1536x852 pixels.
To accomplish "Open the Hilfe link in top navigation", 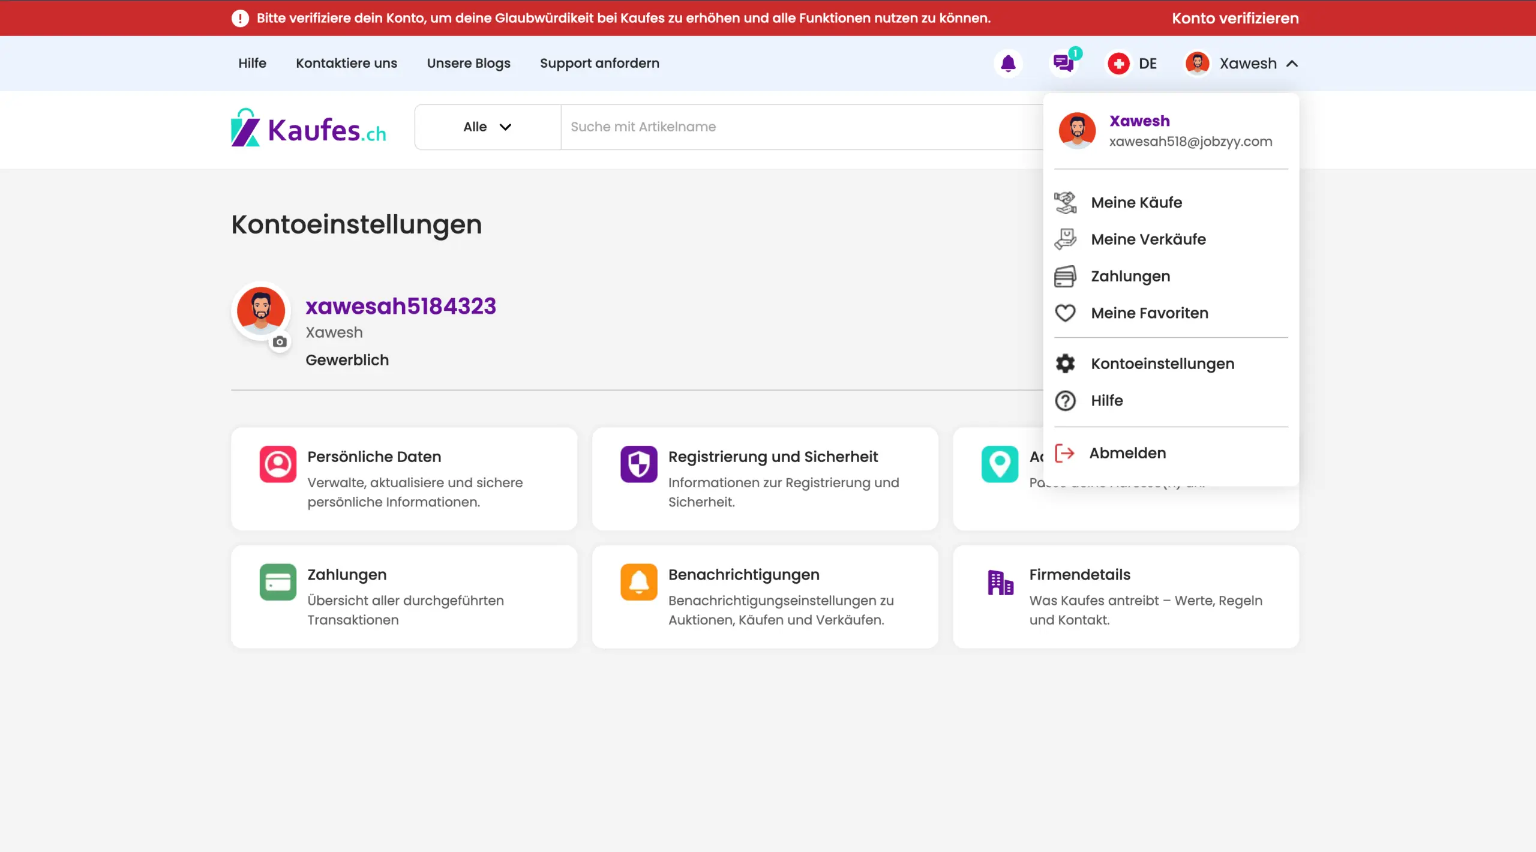I will tap(252, 63).
